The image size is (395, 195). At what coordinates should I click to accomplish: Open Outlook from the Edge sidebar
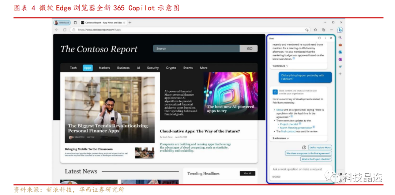[x=340, y=52]
